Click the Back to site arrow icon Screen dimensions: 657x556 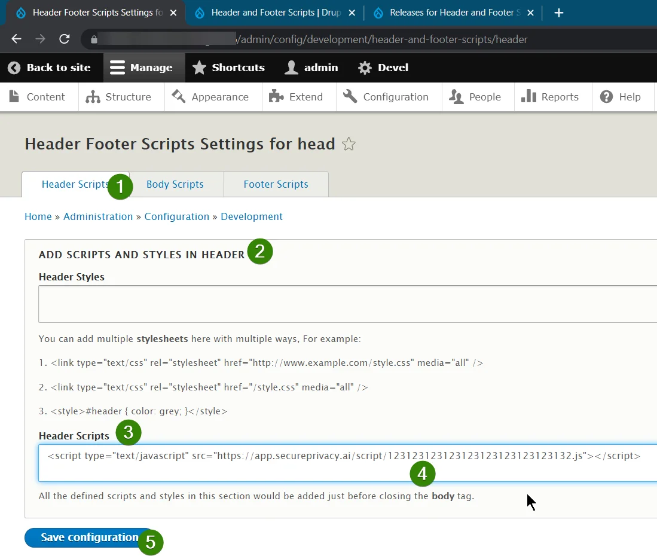[x=14, y=68]
